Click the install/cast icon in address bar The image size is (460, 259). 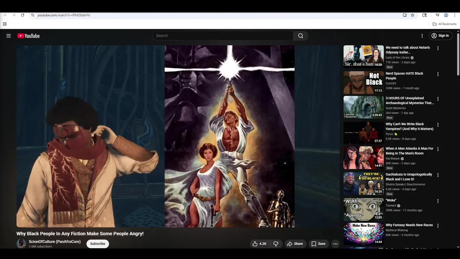[x=405, y=15]
